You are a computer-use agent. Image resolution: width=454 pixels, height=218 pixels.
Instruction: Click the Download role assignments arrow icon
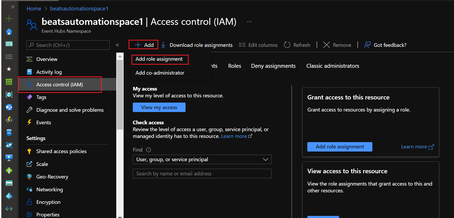pos(163,45)
